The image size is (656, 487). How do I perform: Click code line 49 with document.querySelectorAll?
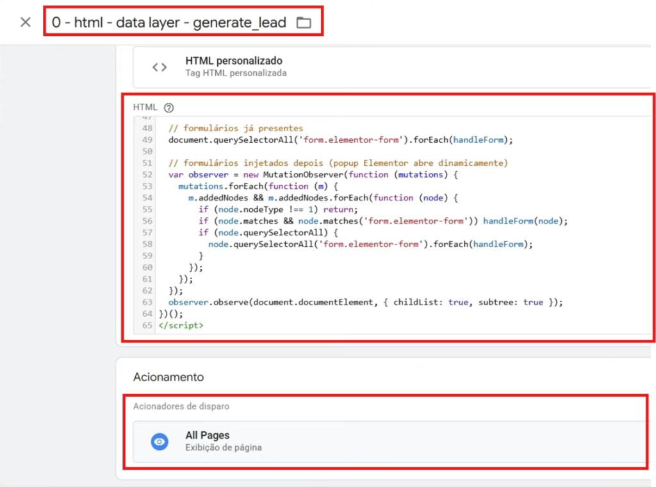click(x=341, y=140)
